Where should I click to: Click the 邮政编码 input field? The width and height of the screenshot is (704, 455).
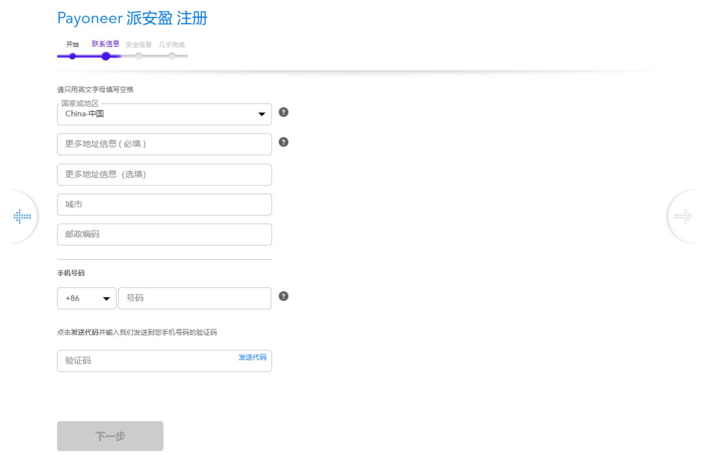click(x=164, y=234)
